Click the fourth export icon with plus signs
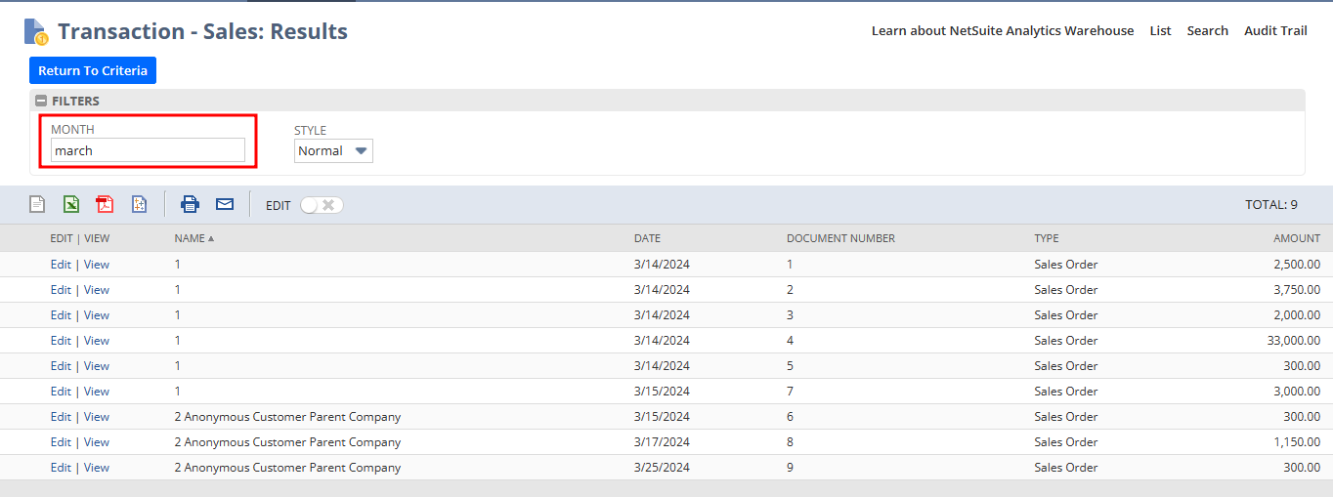 tap(139, 204)
